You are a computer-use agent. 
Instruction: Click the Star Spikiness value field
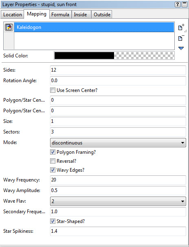118,231
